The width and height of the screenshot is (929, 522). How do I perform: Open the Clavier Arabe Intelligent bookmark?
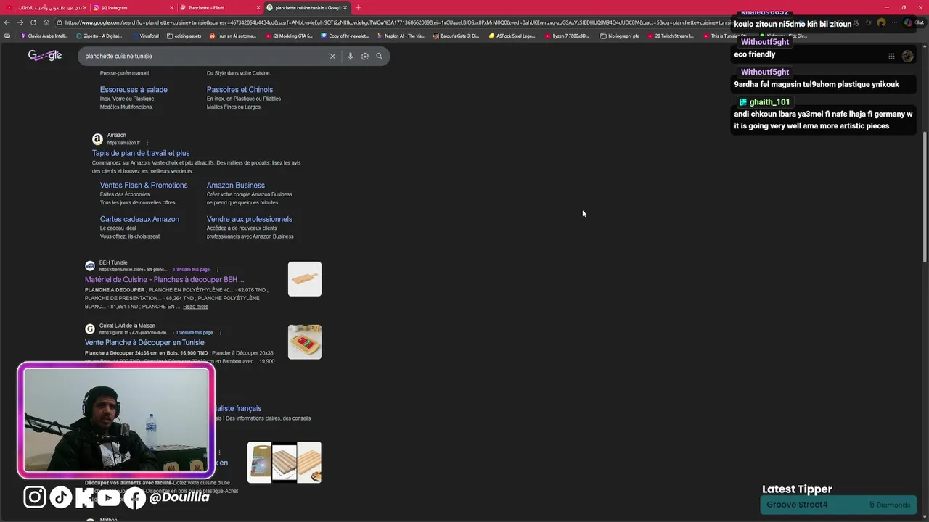click(44, 36)
